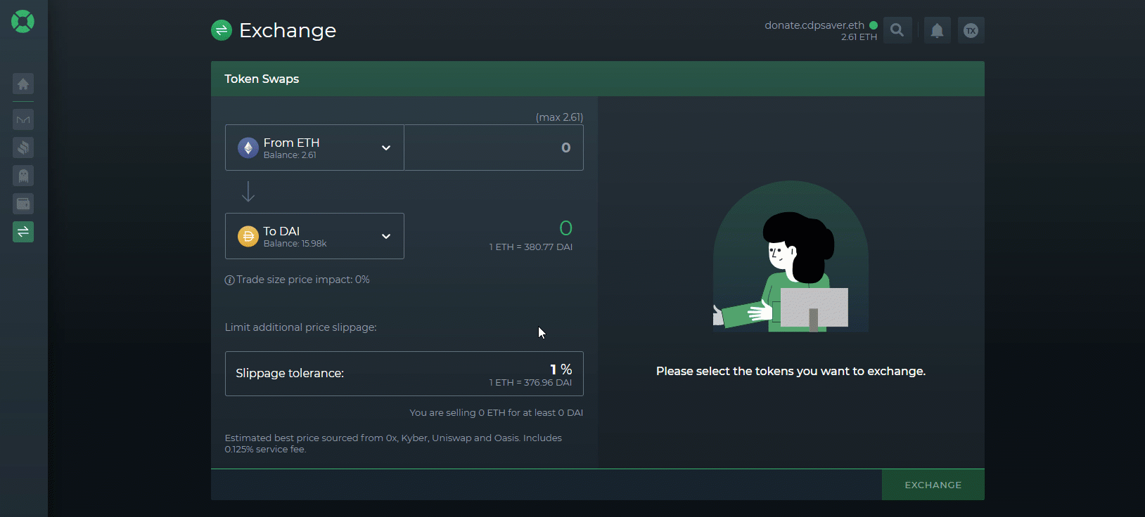Click the 'You are selling 0 ETH' summary text
This screenshot has height=517, width=1145.
tap(497, 413)
